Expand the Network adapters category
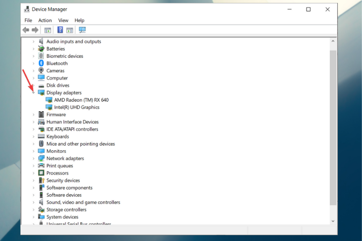This screenshot has height=241, width=362. pos(33,159)
